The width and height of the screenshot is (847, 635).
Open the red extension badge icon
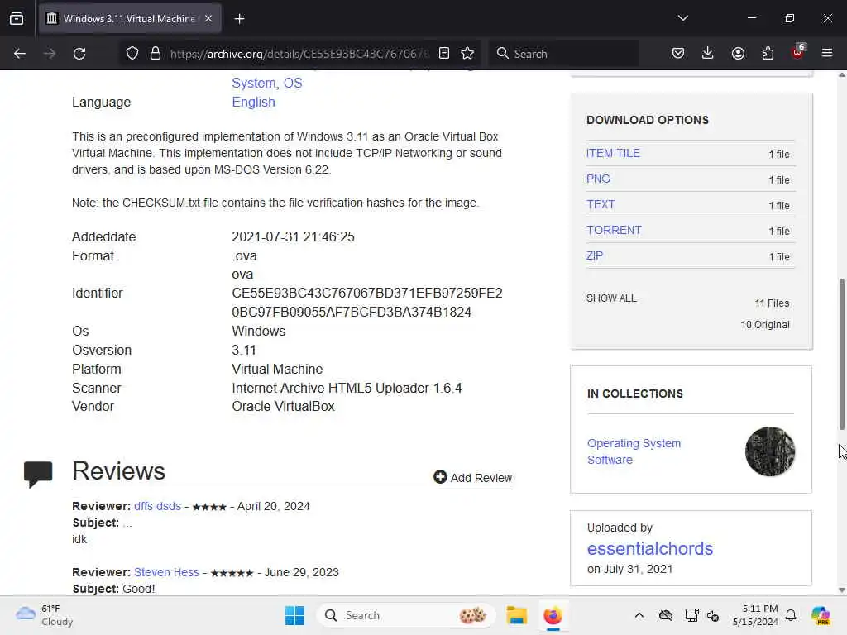coord(797,52)
